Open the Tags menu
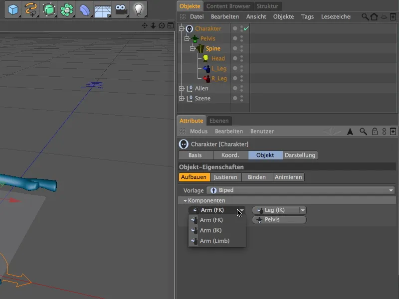399x299 pixels. point(307,17)
